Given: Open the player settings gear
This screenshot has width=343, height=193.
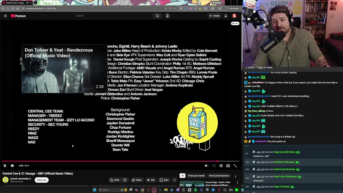Looking at the screenshot, I should click(x=221, y=166).
